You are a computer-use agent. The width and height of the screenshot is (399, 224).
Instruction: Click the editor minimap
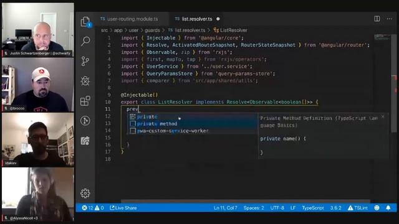(382, 37)
